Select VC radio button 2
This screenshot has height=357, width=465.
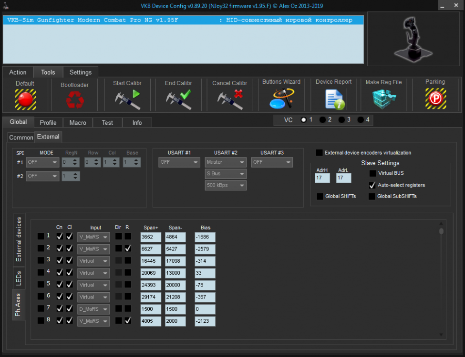pyautogui.click(x=323, y=120)
